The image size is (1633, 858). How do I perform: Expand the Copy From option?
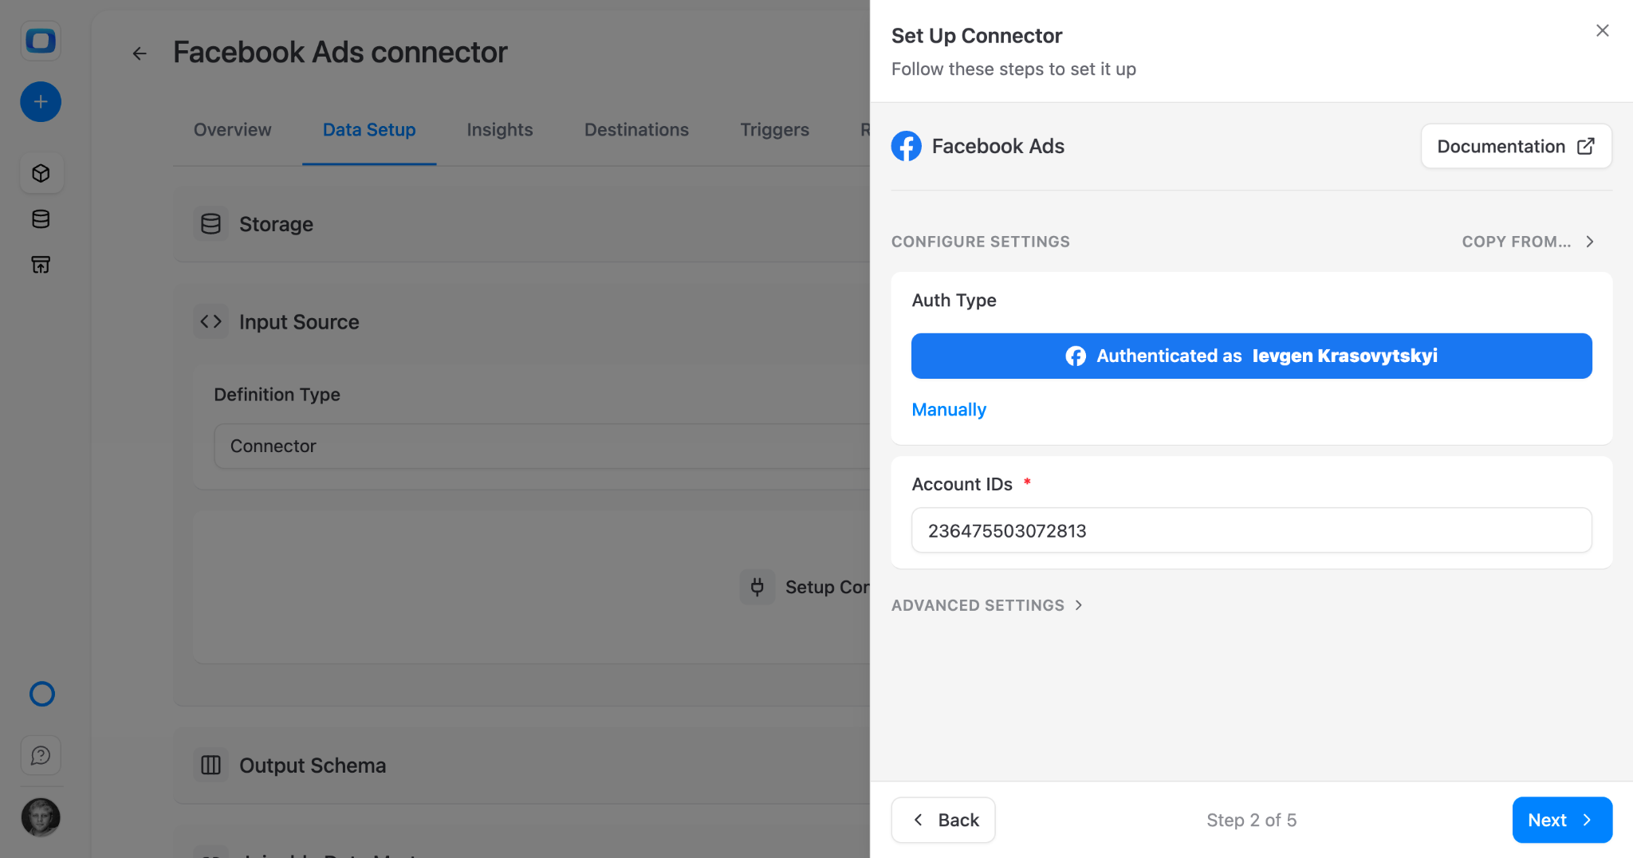[x=1528, y=242]
